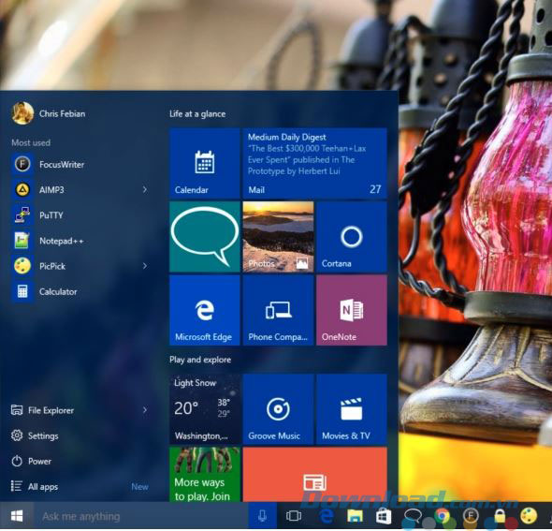Expand the PicPick jump list arrow
The width and height of the screenshot is (552, 531).
pyautogui.click(x=145, y=266)
